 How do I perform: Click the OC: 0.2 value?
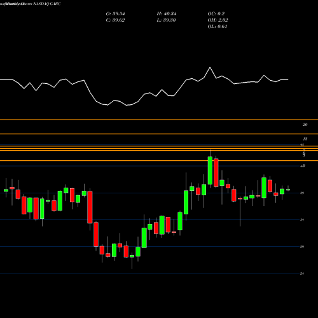coord(216,14)
